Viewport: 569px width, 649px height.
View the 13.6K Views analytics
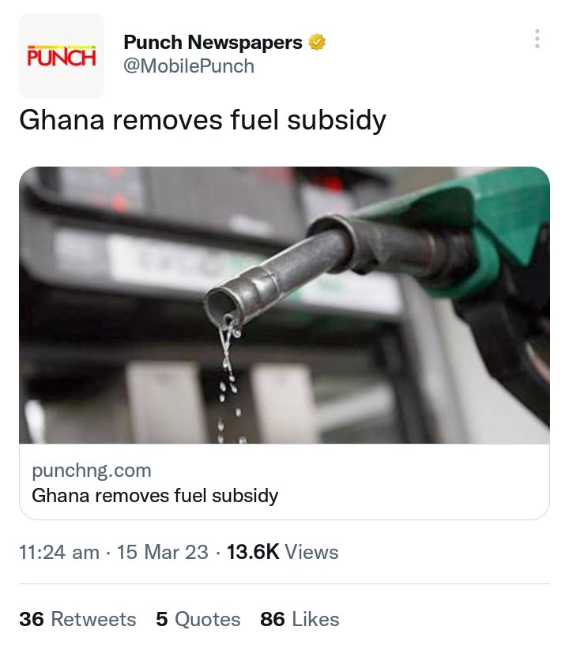(x=282, y=552)
